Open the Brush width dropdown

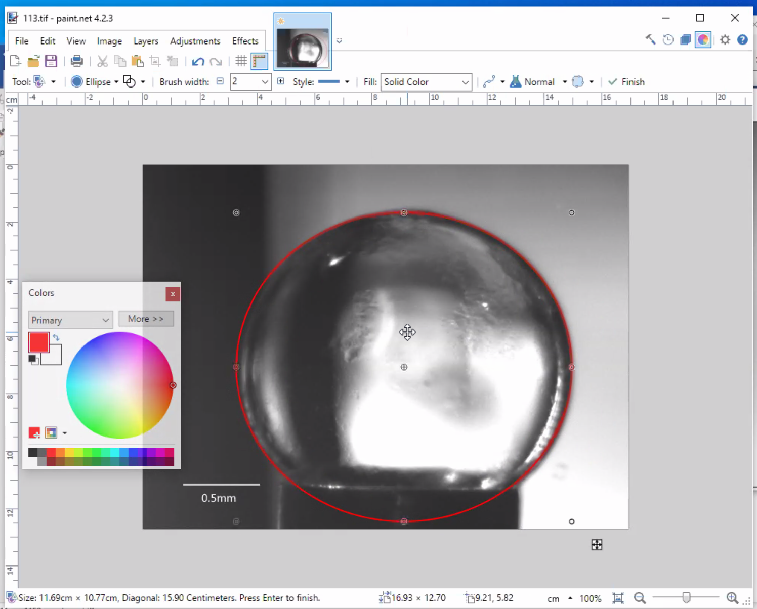coord(264,82)
